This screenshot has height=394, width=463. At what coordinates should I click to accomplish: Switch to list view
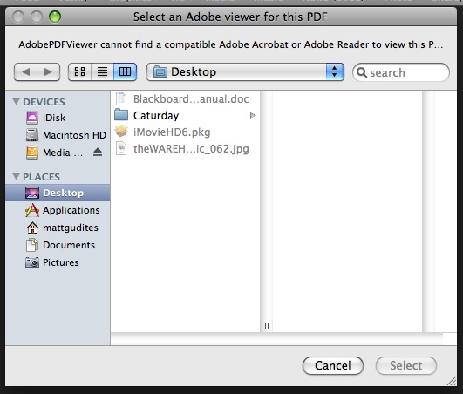(102, 71)
